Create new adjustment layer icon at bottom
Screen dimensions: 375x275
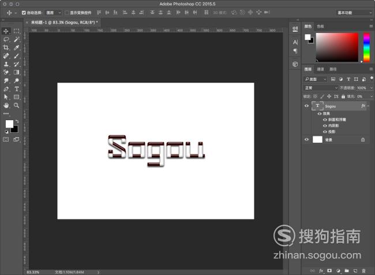click(338, 271)
